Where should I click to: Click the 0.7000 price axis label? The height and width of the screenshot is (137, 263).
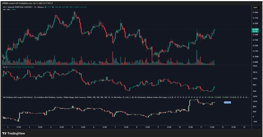click(255, 57)
